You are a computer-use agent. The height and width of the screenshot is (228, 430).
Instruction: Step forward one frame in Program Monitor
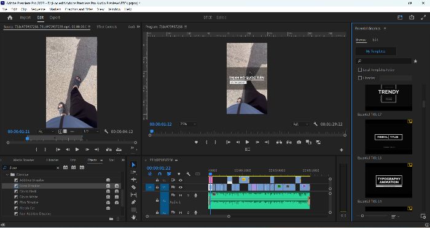[x=257, y=142]
